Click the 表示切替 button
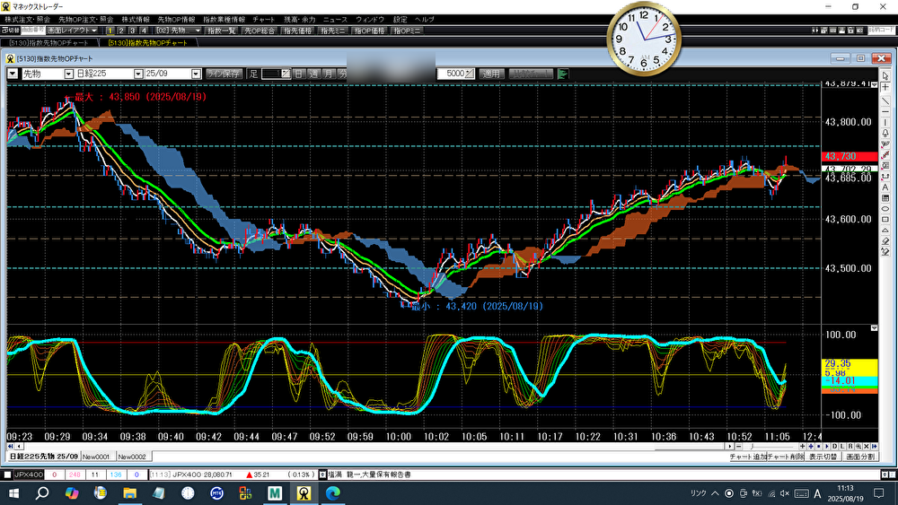This screenshot has height=505, width=898. pyautogui.click(x=823, y=457)
